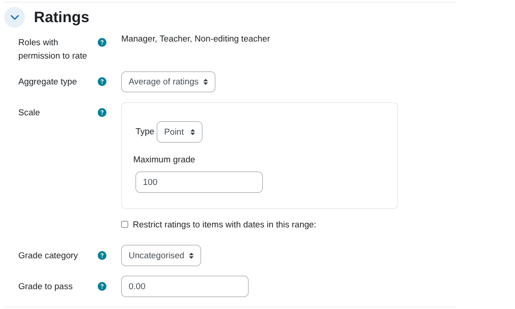Click the Manager, Teacher, Non-editing teacher text
This screenshot has width=515, height=309.
[195, 39]
